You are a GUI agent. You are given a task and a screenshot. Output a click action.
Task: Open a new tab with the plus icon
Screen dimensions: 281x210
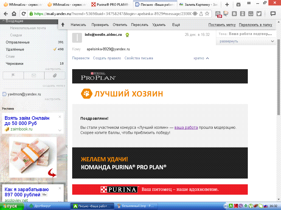point(227,5)
